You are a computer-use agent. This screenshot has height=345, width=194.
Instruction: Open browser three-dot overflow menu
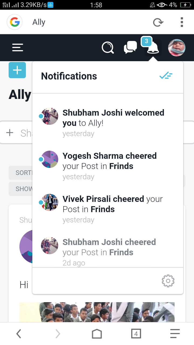[x=182, y=22]
